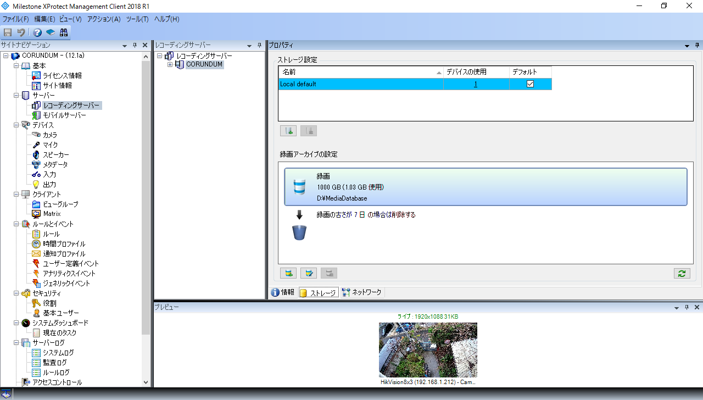Collapse the 基本 tree node
This screenshot has width=703, height=400.
point(16,66)
